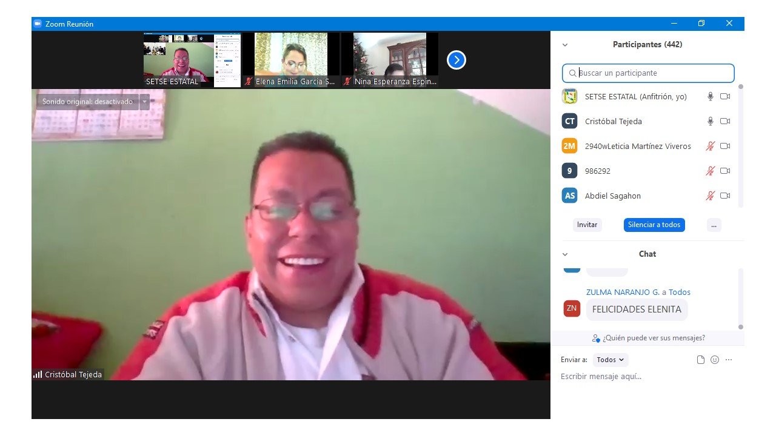Open '¿Quién puede ver sus mensajes?' link
Viewport: 776px width, 436px height.
click(x=649, y=338)
